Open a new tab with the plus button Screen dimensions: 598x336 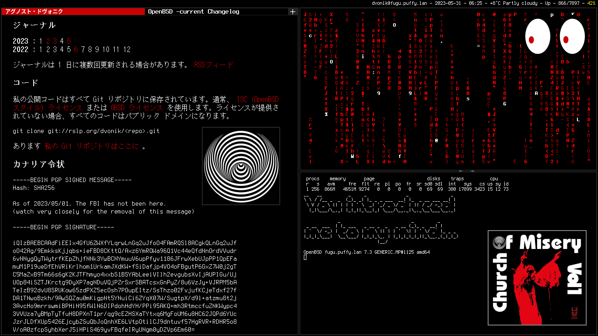[x=292, y=12]
